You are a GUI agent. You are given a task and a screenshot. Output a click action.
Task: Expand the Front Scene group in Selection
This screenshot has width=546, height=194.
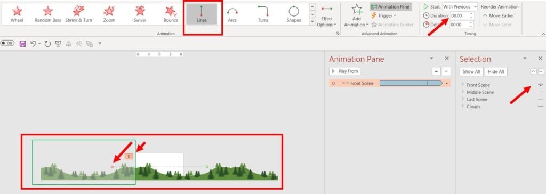[463, 85]
